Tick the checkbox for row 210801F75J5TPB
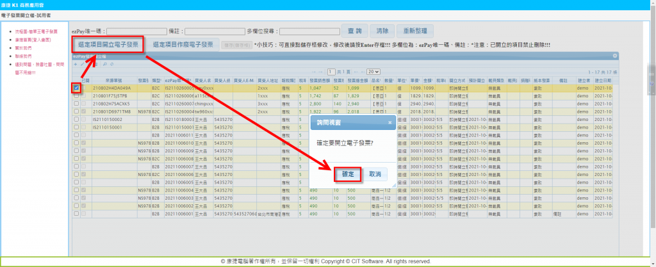Viewport: 656px width, 267px height. click(x=77, y=95)
